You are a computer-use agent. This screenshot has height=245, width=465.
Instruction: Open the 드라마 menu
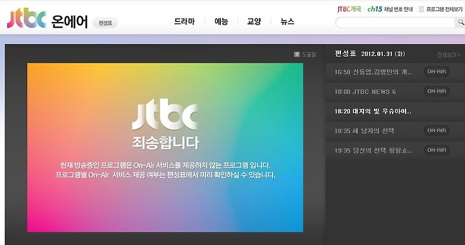click(x=185, y=21)
